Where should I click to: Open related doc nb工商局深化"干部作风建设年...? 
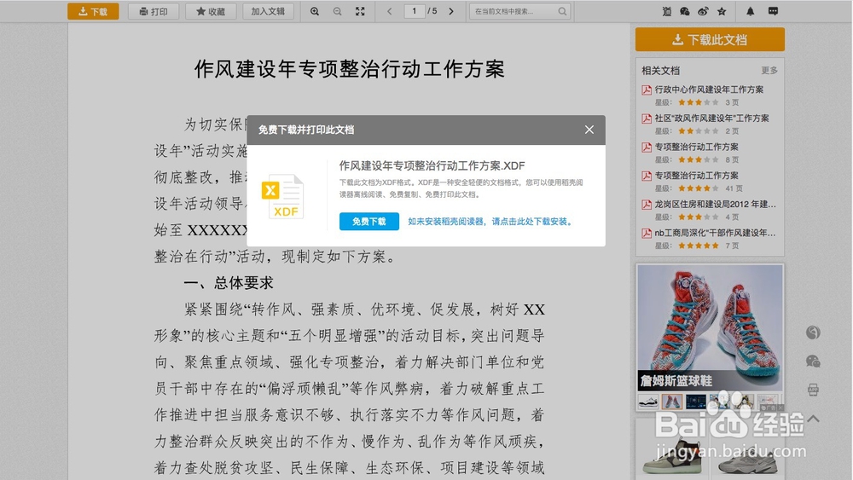pos(716,233)
